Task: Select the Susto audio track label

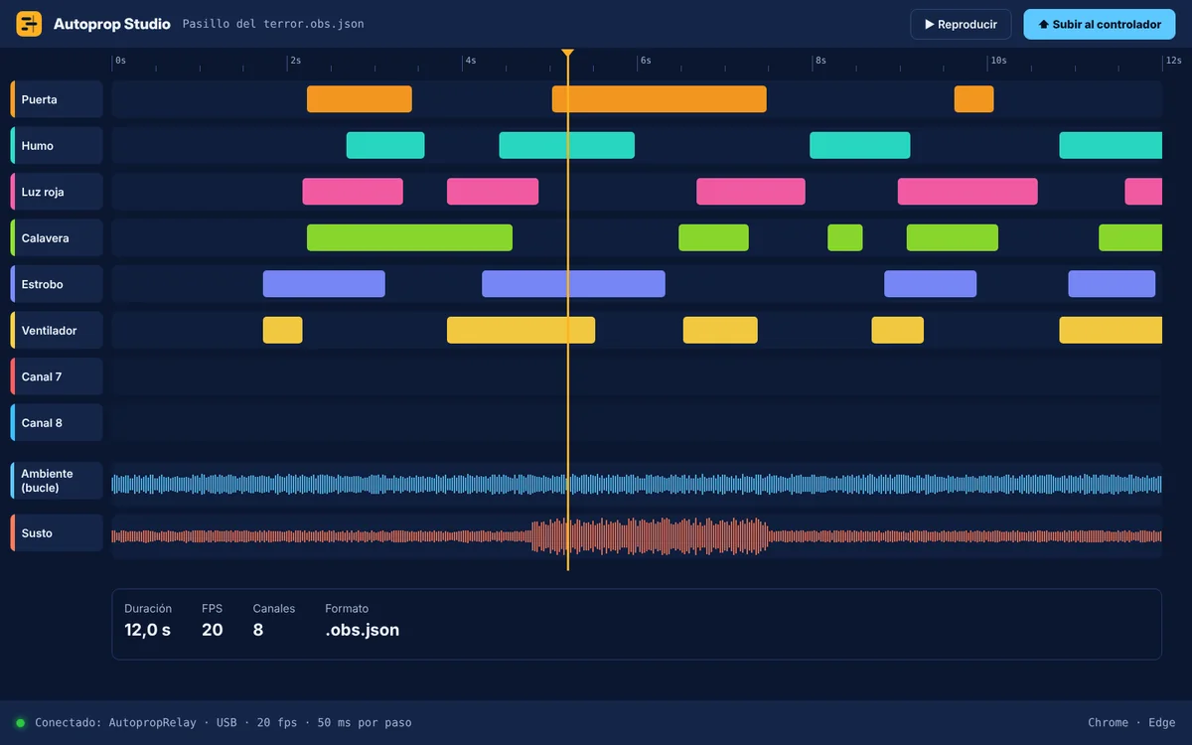Action: pyautogui.click(x=57, y=532)
